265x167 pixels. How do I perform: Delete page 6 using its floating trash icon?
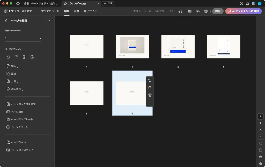coord(150,95)
